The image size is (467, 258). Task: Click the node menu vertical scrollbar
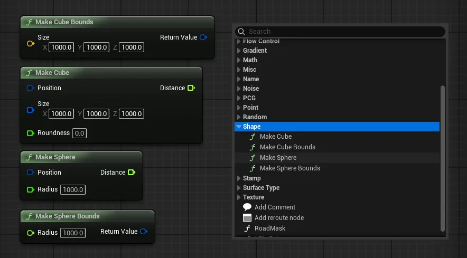pyautogui.click(x=443, y=158)
